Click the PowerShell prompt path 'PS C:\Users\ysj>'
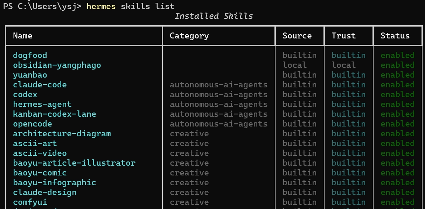This screenshot has height=209, width=425. click(x=42, y=6)
